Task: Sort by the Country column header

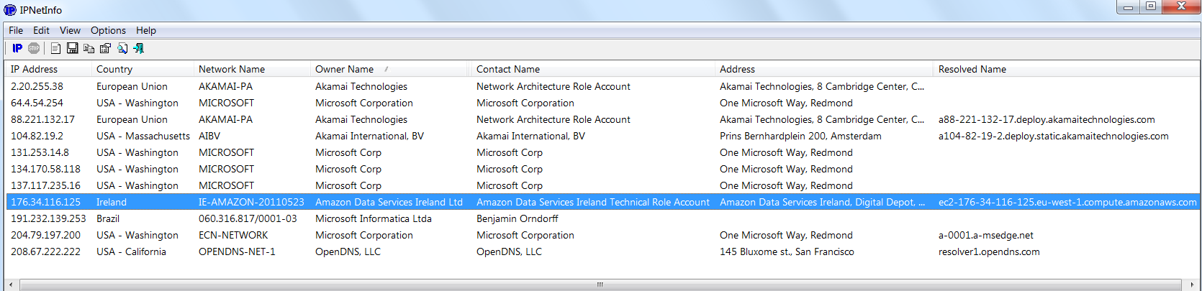Action: [x=114, y=69]
